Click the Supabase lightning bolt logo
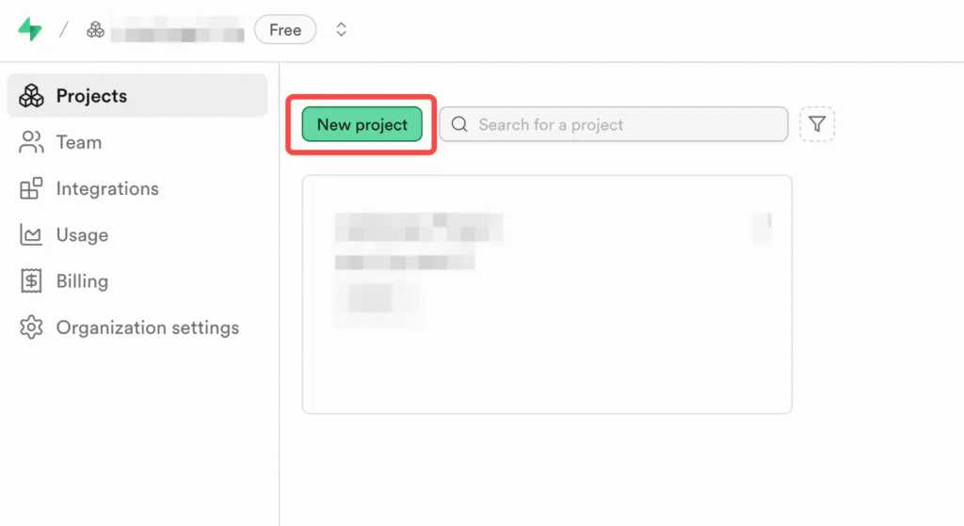Image resolution: width=964 pixels, height=526 pixels. [x=30, y=29]
